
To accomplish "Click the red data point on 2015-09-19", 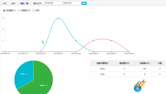I will pos(23,52).
